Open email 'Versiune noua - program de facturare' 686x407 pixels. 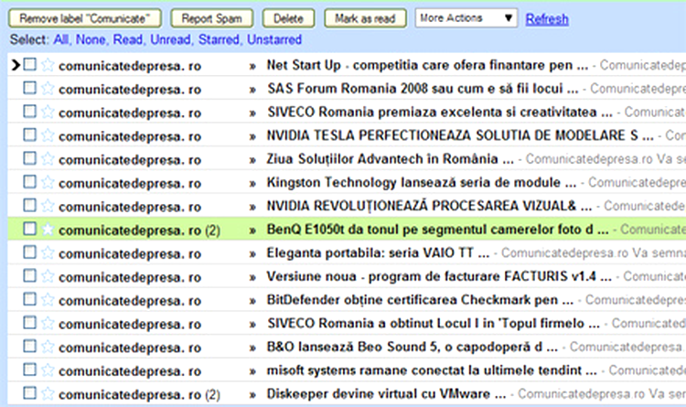pyautogui.click(x=439, y=276)
